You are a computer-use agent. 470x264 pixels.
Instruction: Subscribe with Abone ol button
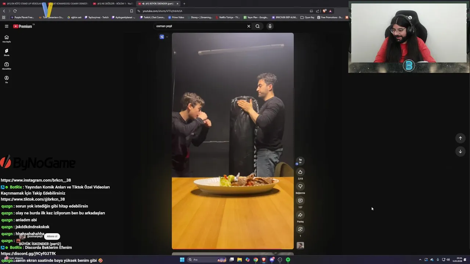(52, 236)
